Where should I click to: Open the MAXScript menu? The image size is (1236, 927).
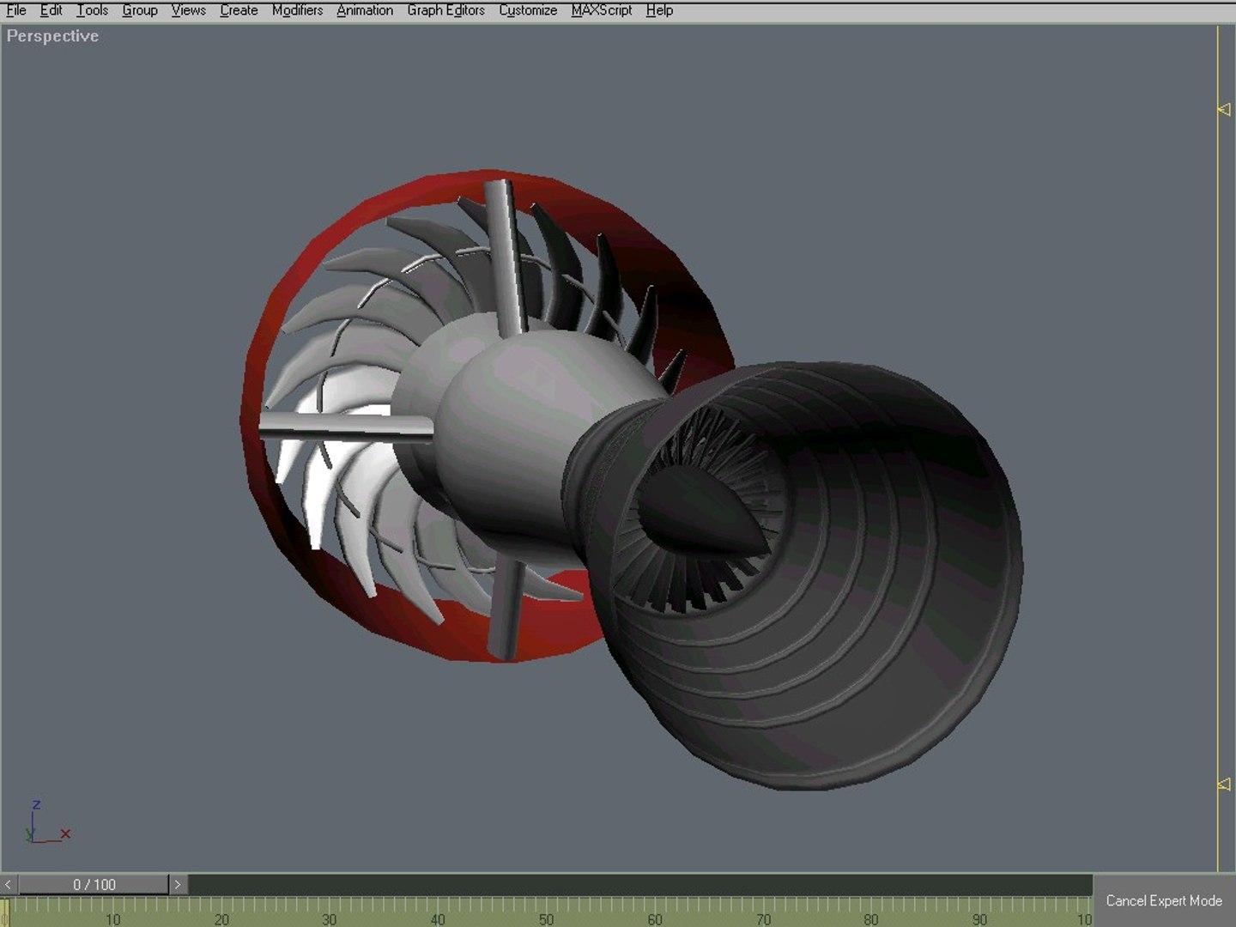(x=601, y=10)
